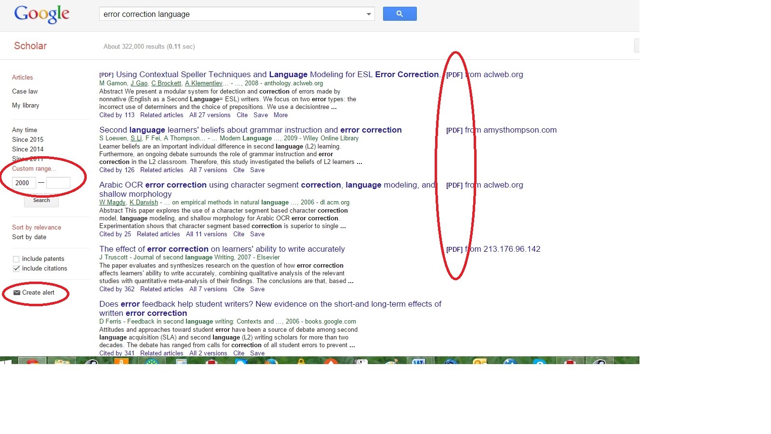Uncheck the include citations checkbox
771x434 pixels.
[16, 269]
